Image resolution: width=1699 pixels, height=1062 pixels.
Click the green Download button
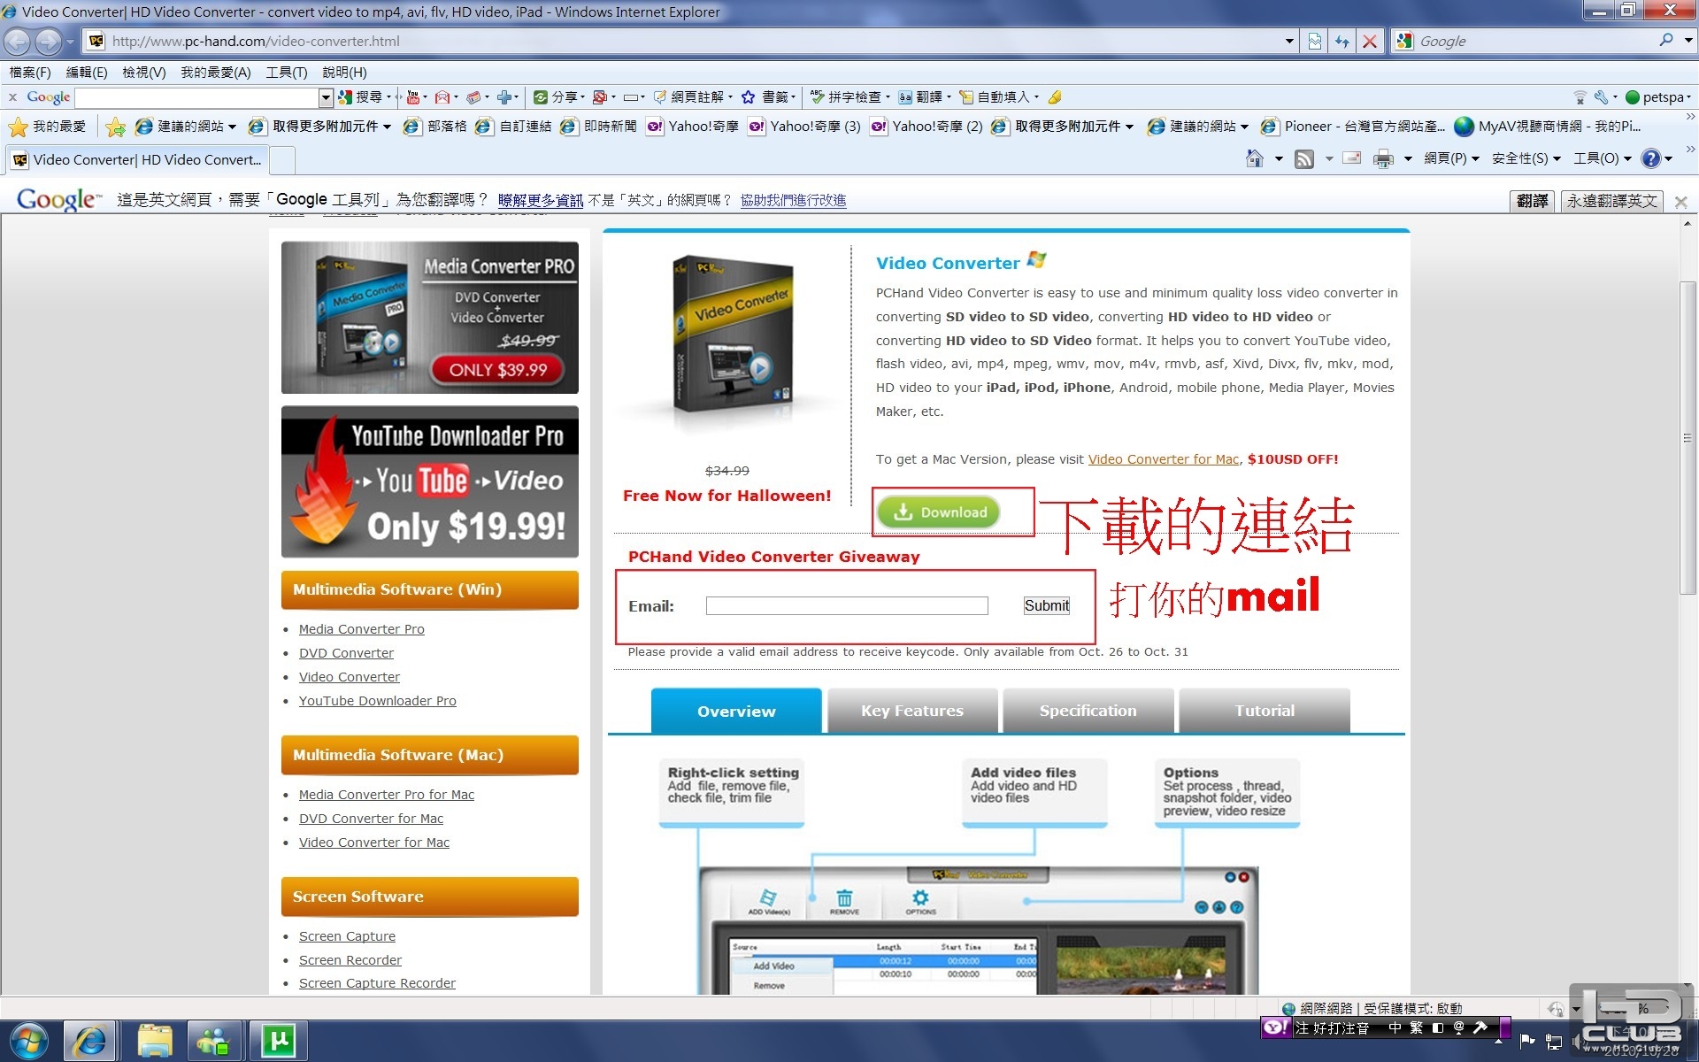938,512
